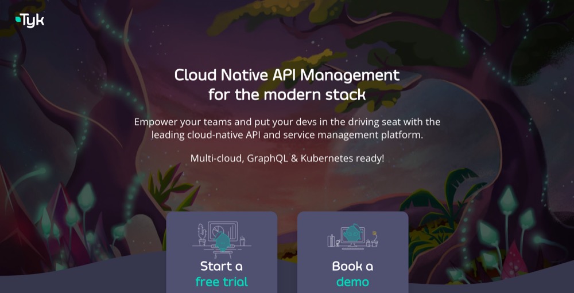Click 'Multi-cloud, GraphQL & Kubernetes ready!' text

pos(287,159)
